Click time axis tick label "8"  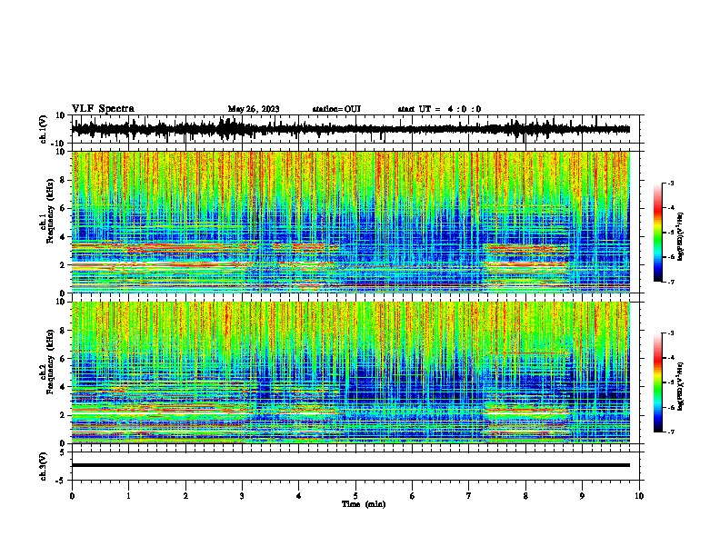click(525, 496)
